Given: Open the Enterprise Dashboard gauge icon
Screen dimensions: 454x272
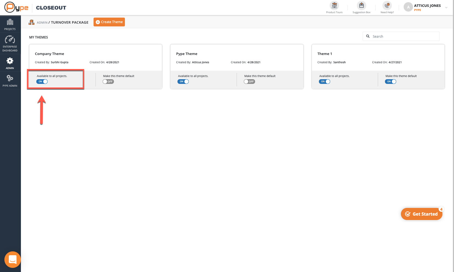Looking at the screenshot, I should click(10, 40).
